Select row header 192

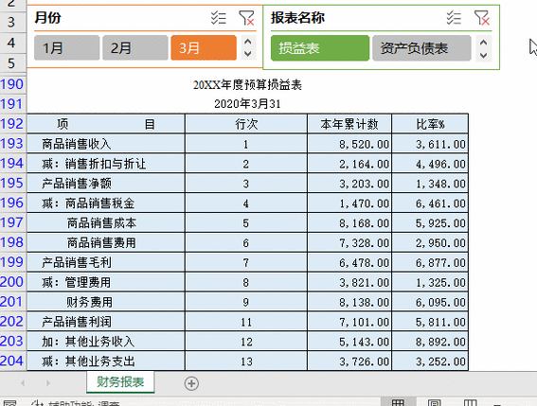[12, 124]
